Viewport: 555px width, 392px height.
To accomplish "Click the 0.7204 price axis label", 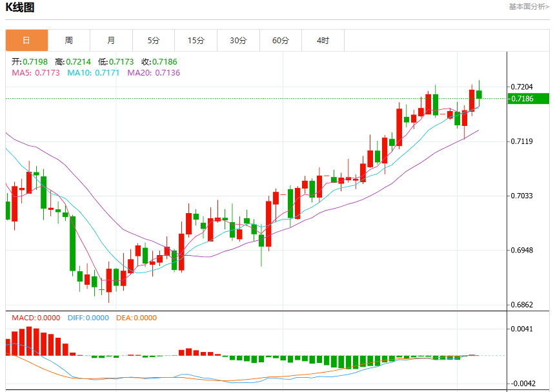I will [x=521, y=87].
